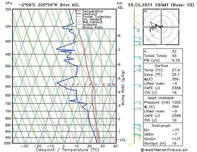The height and width of the screenshot is (152, 197).
Task: Click the blue Dewpoint legend line
Action: point(79,14)
